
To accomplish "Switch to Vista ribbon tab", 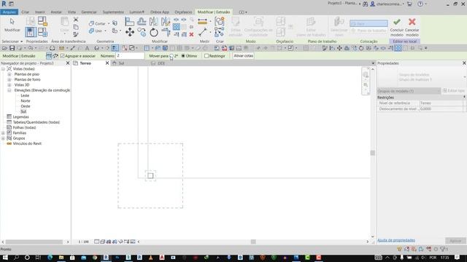I will (72, 12).
